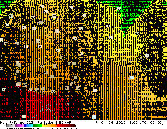Click the pale blue square marker on the map
This screenshot has height=129, width=167.
pos(132,77)
